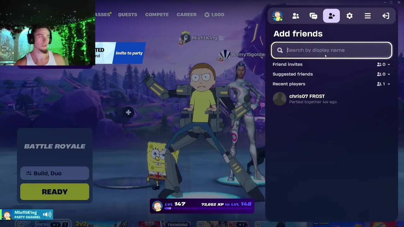Open the V-Bucks 1,600 balance
This screenshot has width=404, height=227.
(214, 15)
